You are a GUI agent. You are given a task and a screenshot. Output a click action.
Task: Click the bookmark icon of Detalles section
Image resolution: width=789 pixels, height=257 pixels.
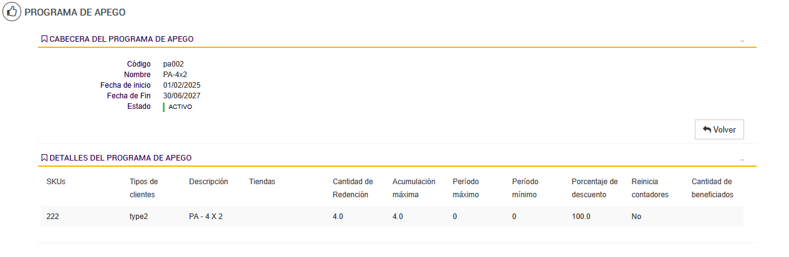[x=44, y=158]
